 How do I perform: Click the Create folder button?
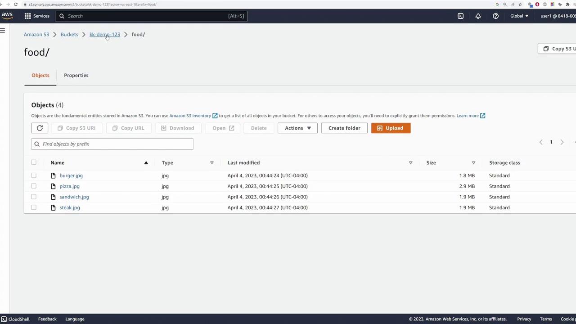[x=344, y=128]
